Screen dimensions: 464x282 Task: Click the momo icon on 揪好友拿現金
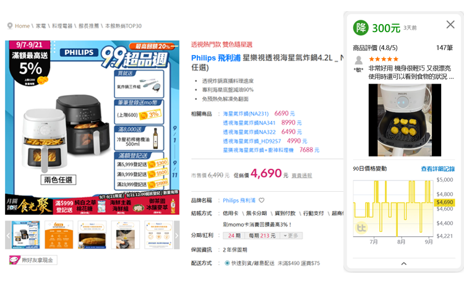click(14, 260)
